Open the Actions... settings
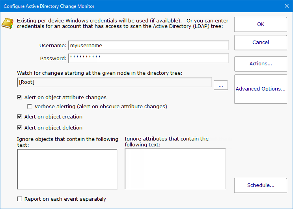 (x=260, y=64)
